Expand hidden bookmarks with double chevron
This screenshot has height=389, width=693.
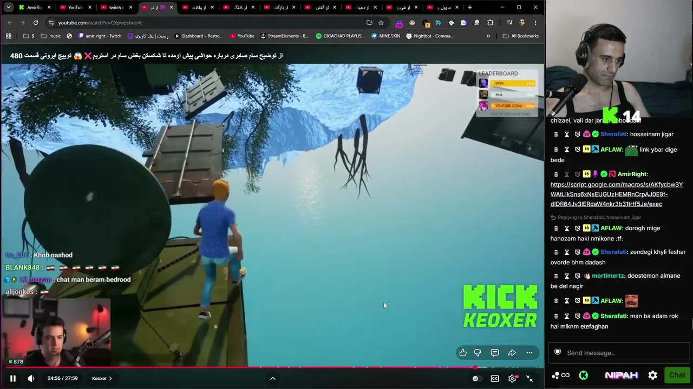tap(488, 36)
